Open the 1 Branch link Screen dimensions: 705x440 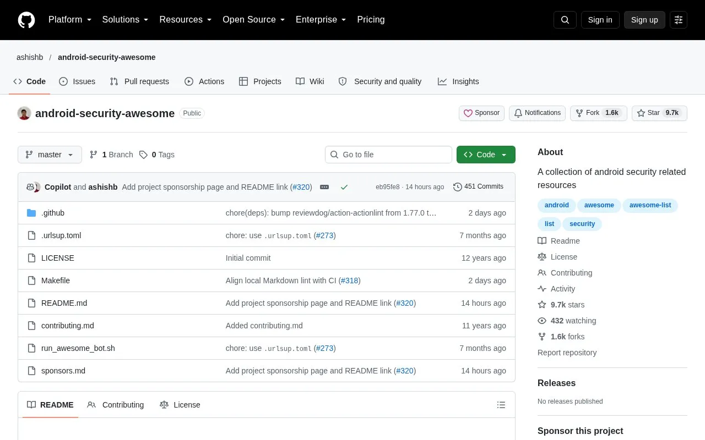pyautogui.click(x=111, y=155)
